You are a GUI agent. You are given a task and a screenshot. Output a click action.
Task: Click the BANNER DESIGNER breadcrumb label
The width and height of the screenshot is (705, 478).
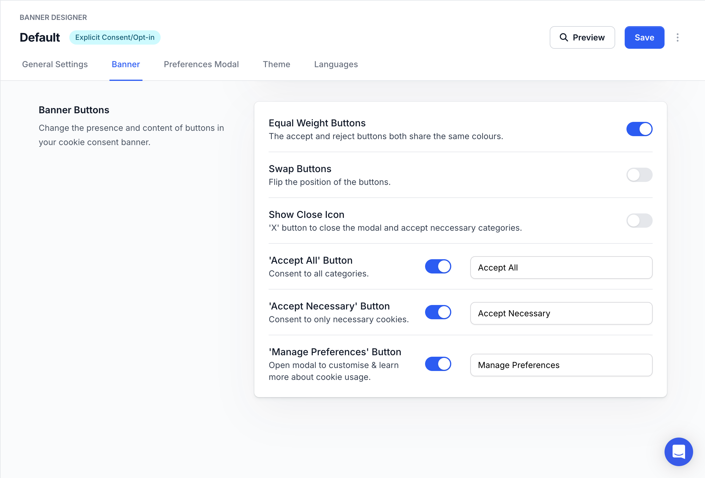pyautogui.click(x=53, y=17)
